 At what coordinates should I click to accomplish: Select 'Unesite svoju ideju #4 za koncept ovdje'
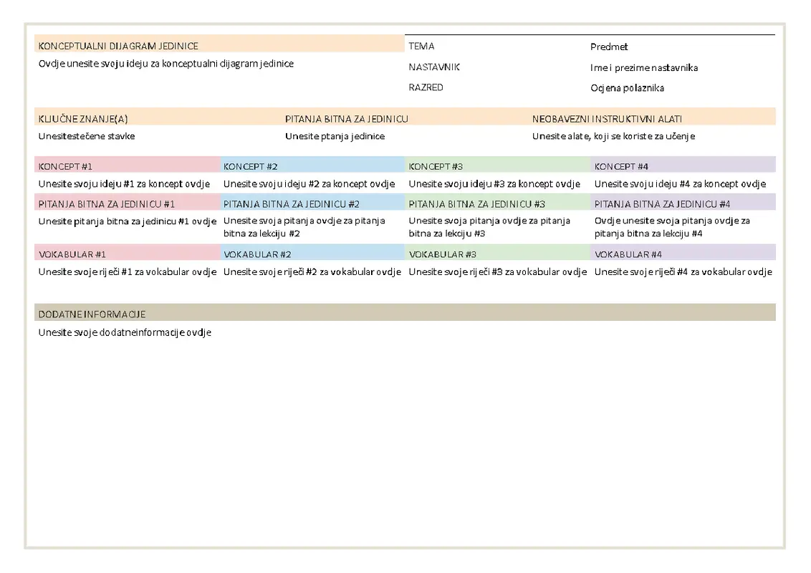680,184
